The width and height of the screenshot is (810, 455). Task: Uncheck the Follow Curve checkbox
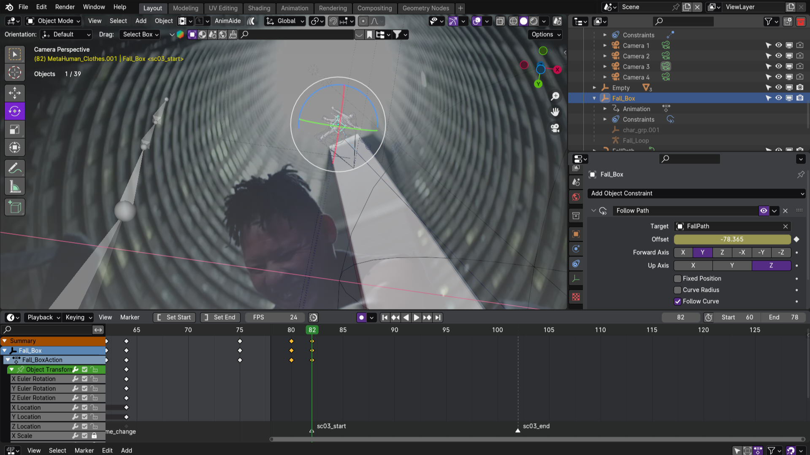(677, 302)
